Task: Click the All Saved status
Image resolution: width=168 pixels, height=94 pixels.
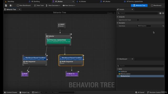Action: point(140,92)
